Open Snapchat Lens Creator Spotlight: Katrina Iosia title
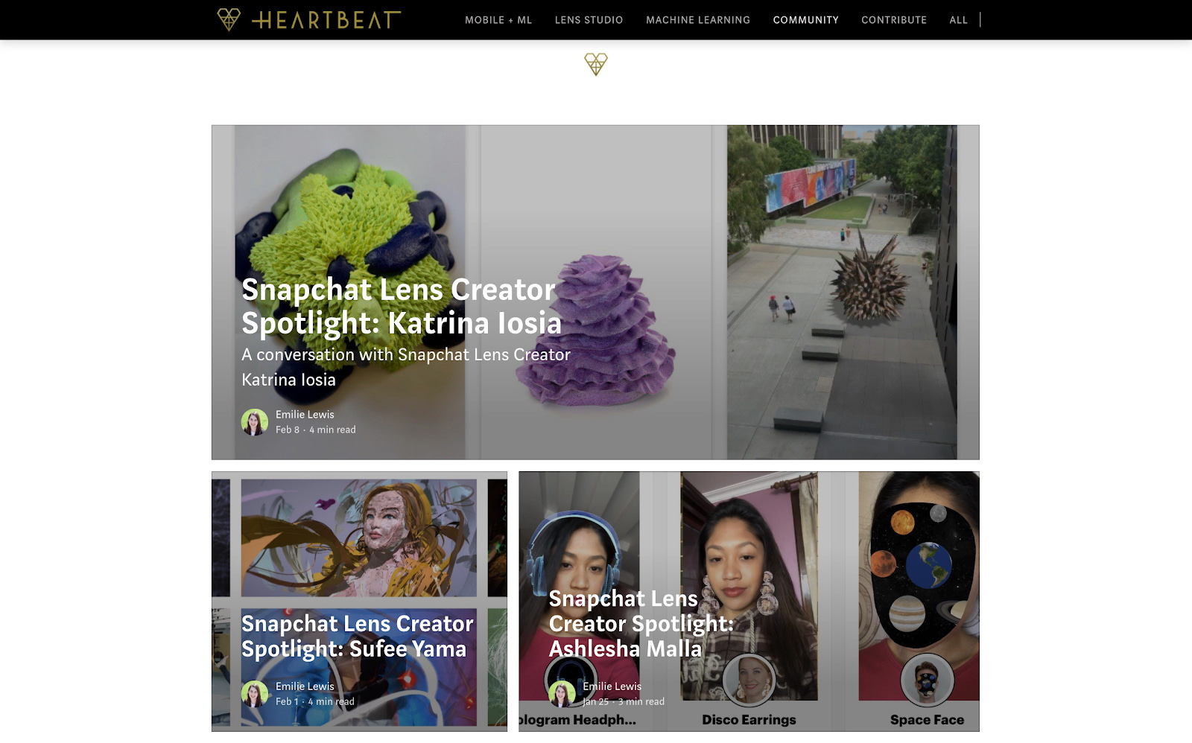Screen dimensions: 1192x743 pyautogui.click(x=402, y=306)
